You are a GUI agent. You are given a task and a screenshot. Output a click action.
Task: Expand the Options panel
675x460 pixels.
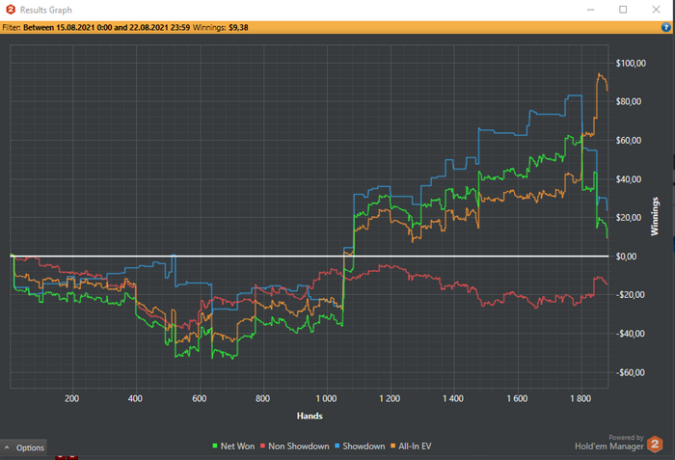[x=24, y=447]
